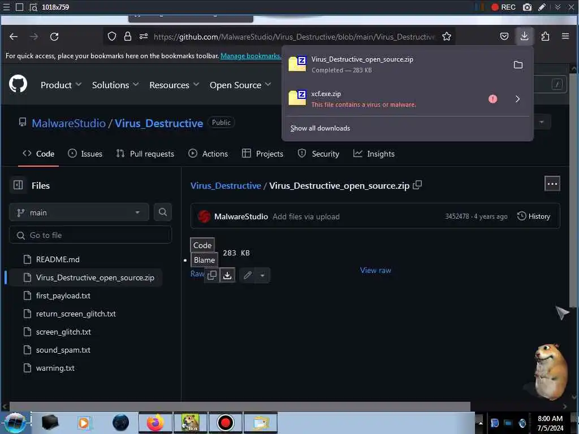This screenshot has width=579, height=434.
Task: Click the Firefox taskbar icon
Action: 155,423
